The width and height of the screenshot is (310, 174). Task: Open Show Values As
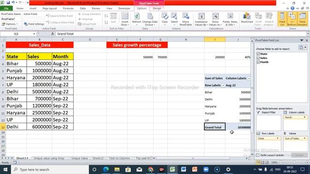(215, 19)
